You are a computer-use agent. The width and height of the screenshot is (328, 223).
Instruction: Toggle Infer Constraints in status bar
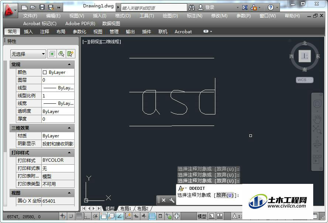tap(62, 216)
